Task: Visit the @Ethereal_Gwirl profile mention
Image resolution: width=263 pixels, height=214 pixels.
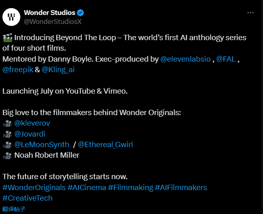Action: pyautogui.click(x=105, y=145)
